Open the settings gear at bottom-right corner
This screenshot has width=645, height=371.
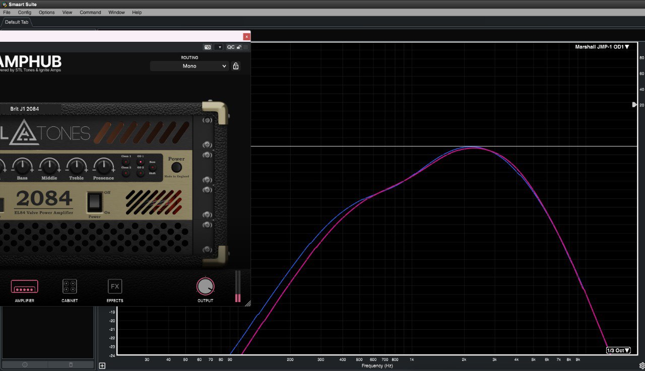(642, 366)
